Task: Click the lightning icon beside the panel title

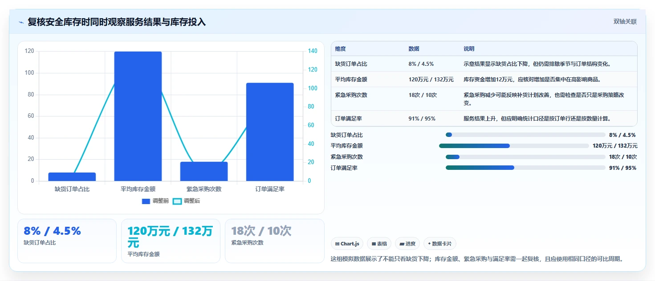Action: pyautogui.click(x=21, y=22)
